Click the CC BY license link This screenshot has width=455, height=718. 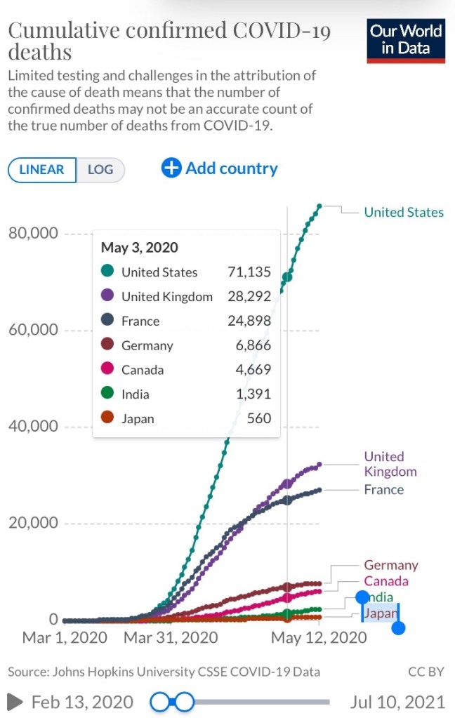click(426, 672)
